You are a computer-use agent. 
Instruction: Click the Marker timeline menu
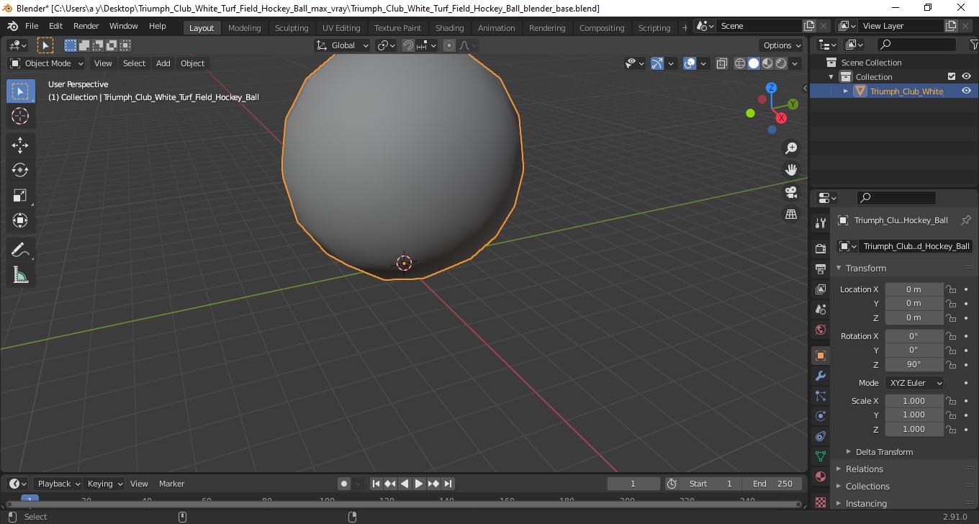[x=171, y=484]
